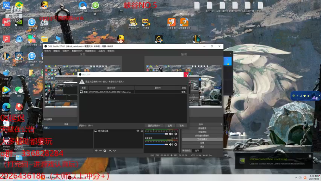Open Hollow Knight desktop icon
Viewport: 321px width, 181px height.
(x=6, y=143)
